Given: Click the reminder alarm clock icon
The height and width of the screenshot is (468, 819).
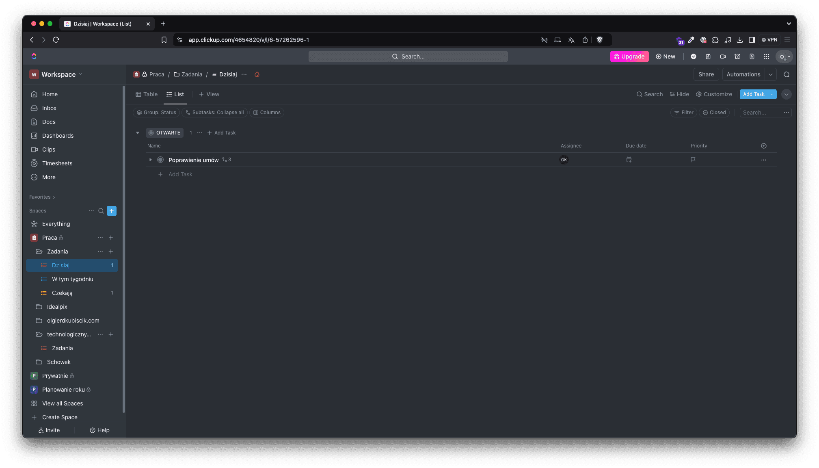Looking at the screenshot, I should pyautogui.click(x=737, y=56).
